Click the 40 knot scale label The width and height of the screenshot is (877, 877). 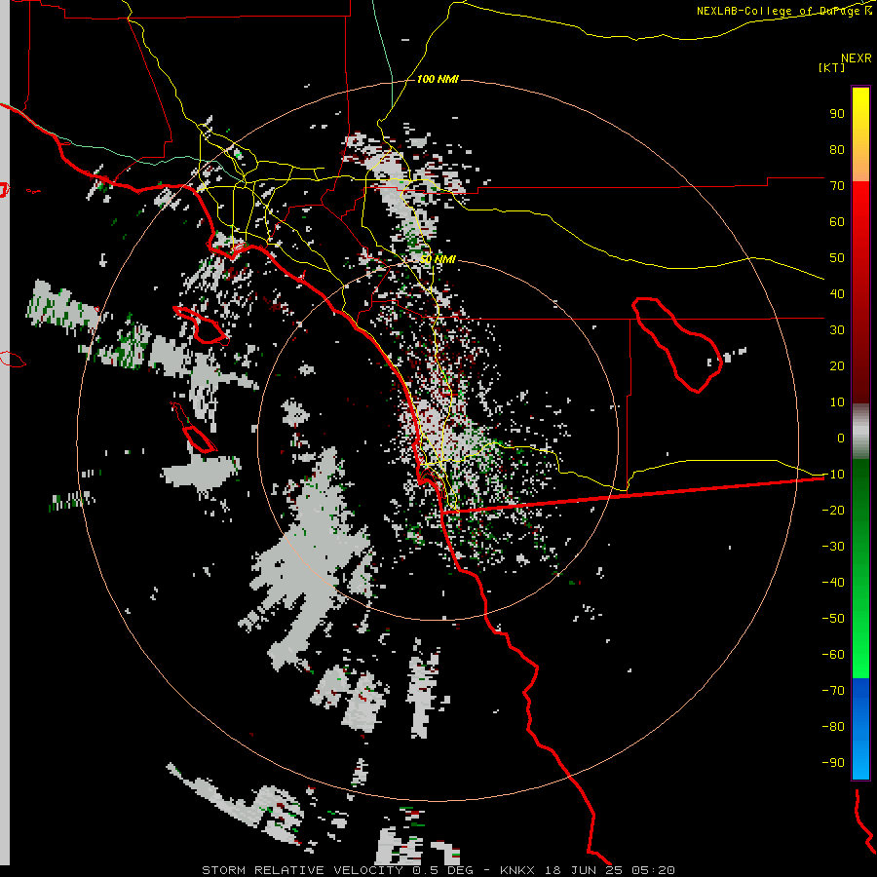point(837,294)
